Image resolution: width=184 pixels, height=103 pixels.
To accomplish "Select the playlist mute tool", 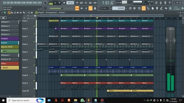I will 18,13.
